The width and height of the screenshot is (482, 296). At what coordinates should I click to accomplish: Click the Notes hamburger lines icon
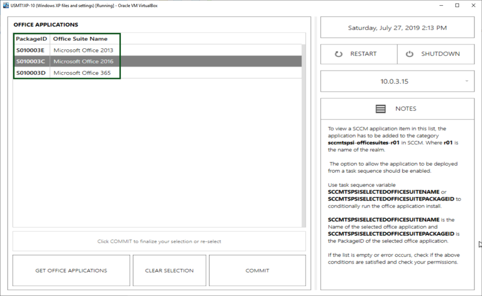(x=381, y=109)
